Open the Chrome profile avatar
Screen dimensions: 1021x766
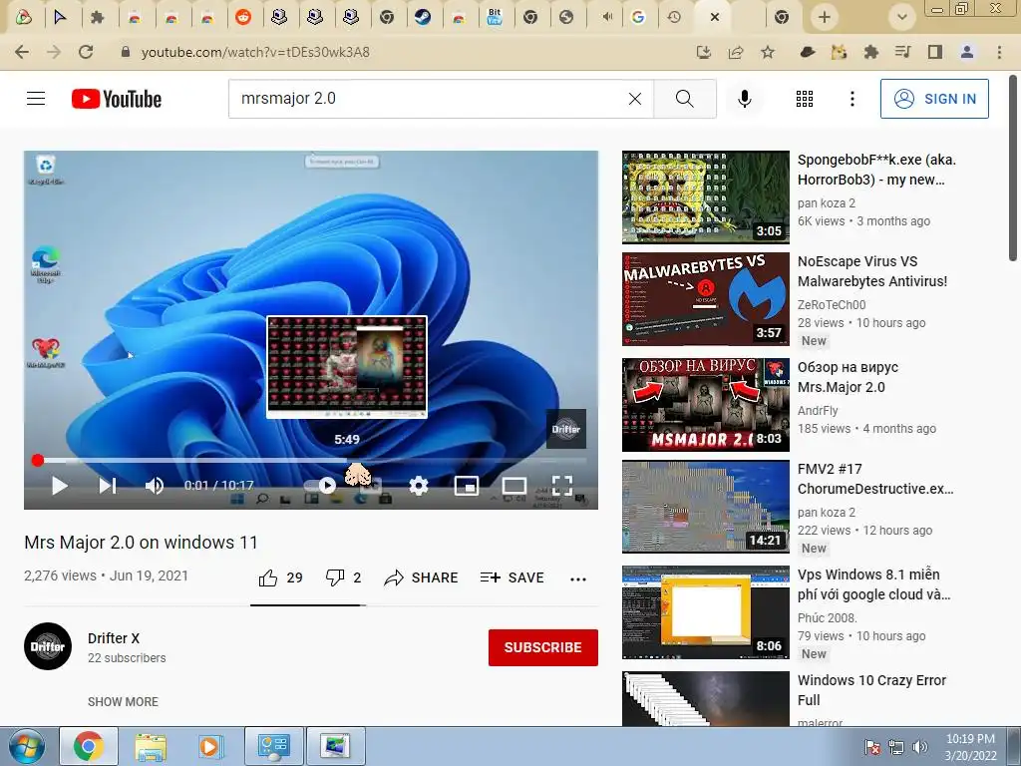(967, 52)
